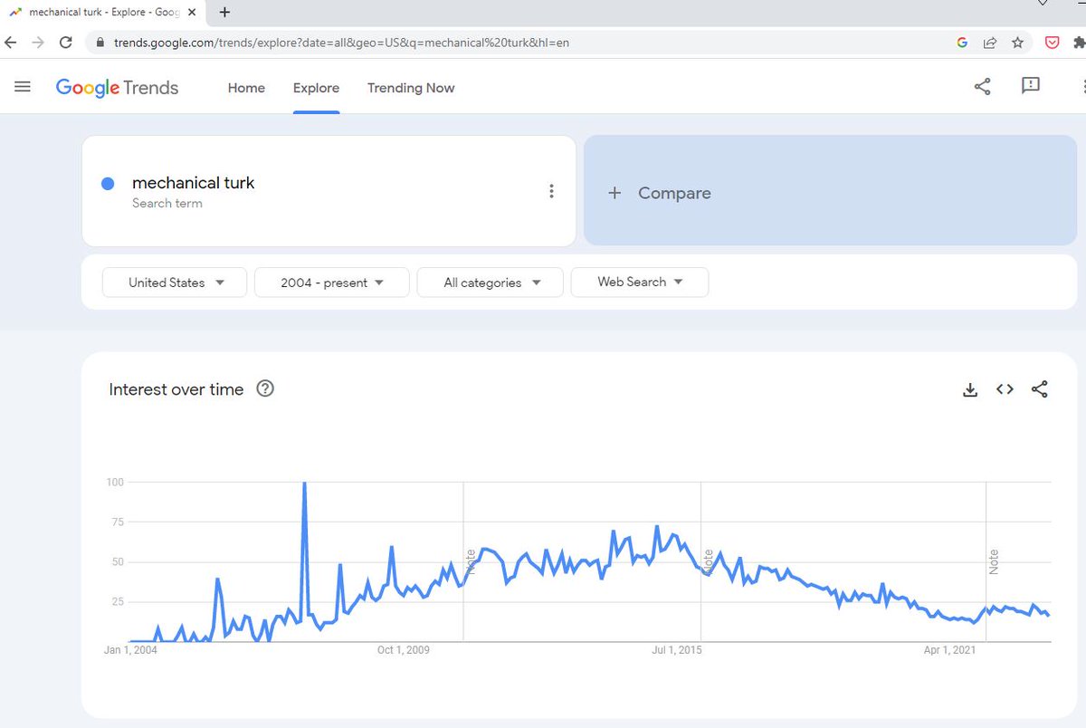Expand the All categories dropdown
1086x728 pixels.
click(491, 283)
